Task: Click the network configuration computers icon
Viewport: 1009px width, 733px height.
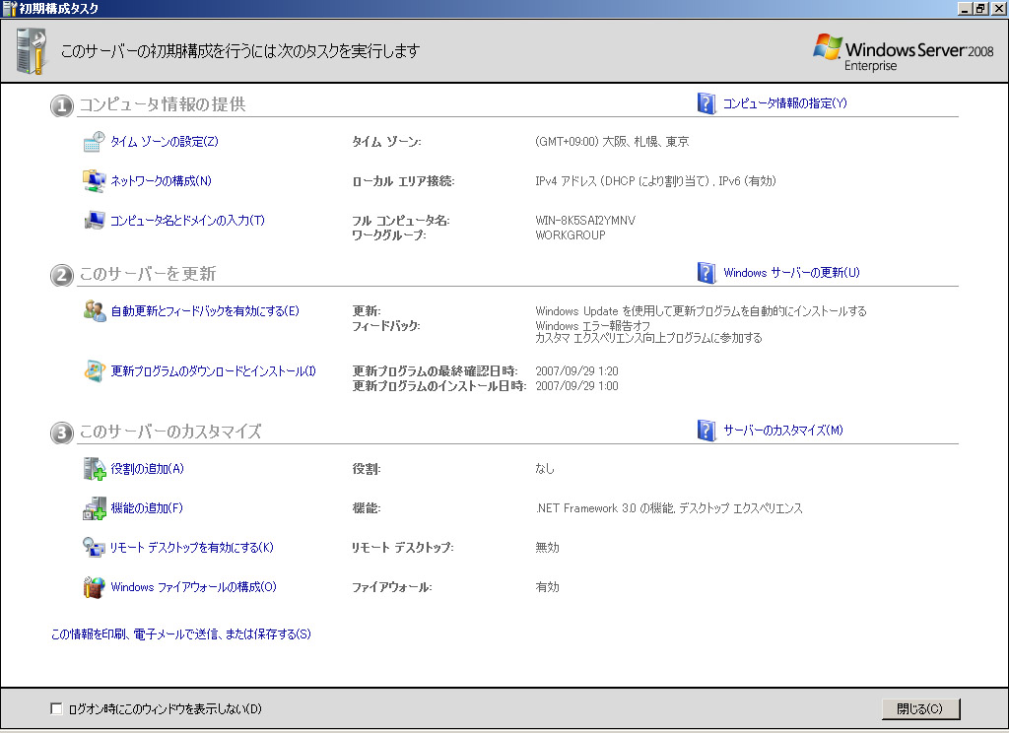Action: click(x=94, y=181)
